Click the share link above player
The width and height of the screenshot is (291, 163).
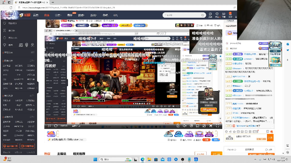pyautogui.click(x=199, y=25)
